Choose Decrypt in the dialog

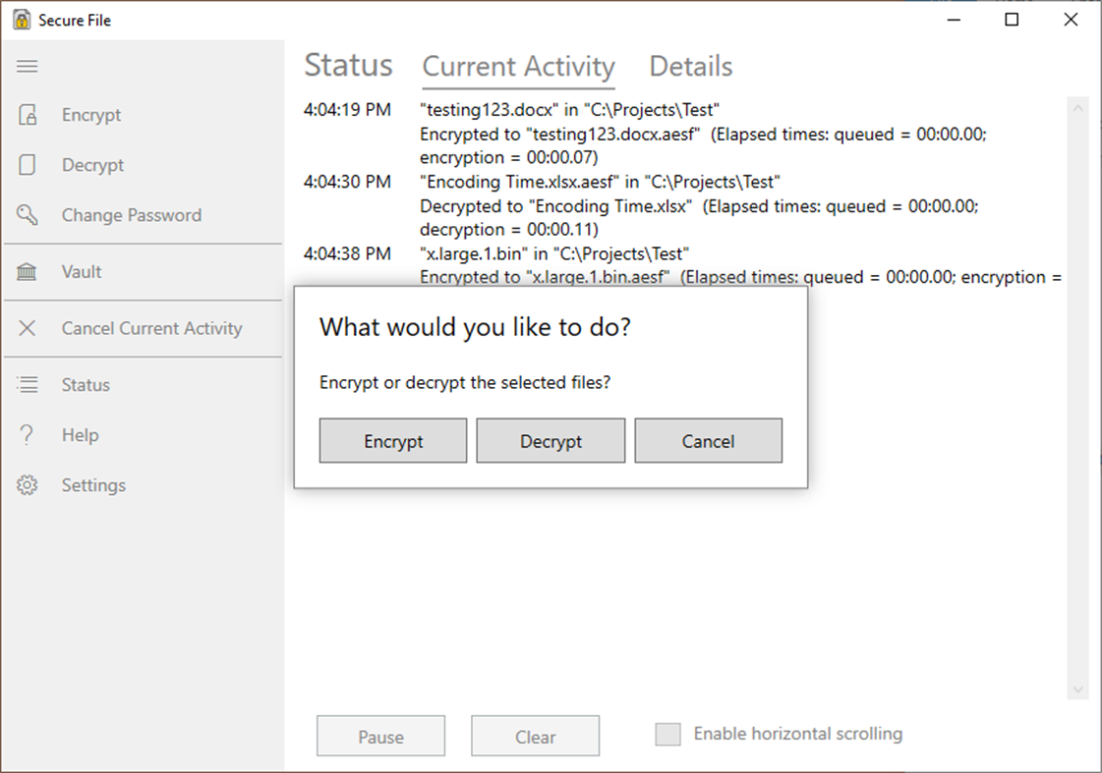coord(551,440)
